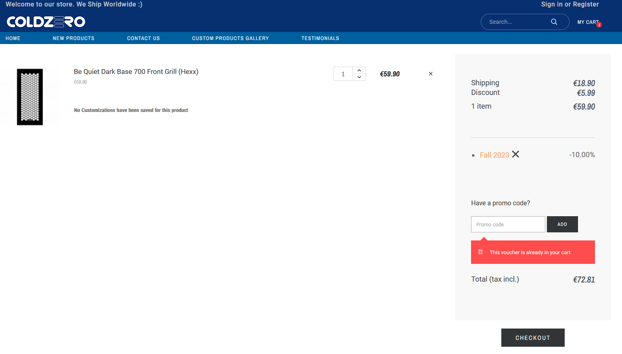
Task: Go to the Home menu item
Action: tap(13, 38)
